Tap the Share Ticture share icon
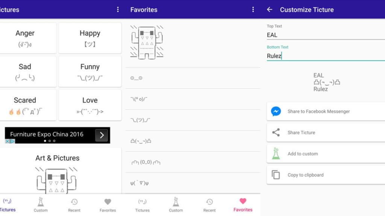 (x=276, y=132)
